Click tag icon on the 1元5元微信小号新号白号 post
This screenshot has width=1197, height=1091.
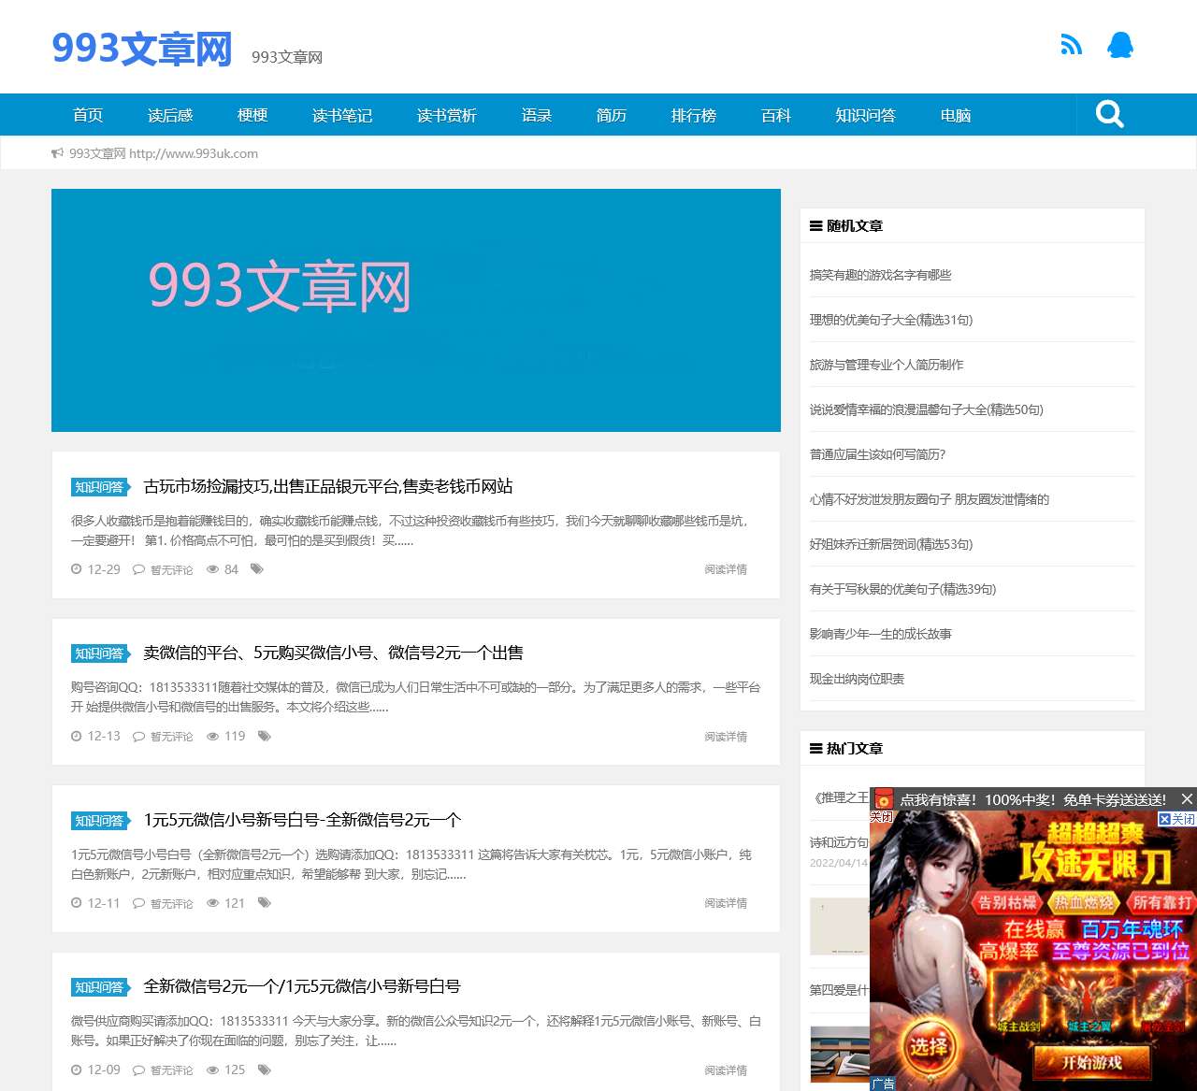pos(265,902)
